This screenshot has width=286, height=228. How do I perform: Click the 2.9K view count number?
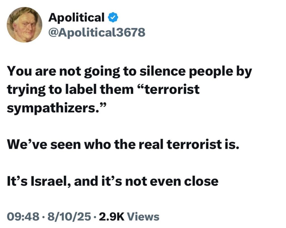coord(111,217)
